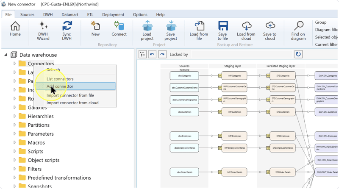Expand the Scripts tree node
This screenshot has height=189, width=339.
(x=14, y=151)
